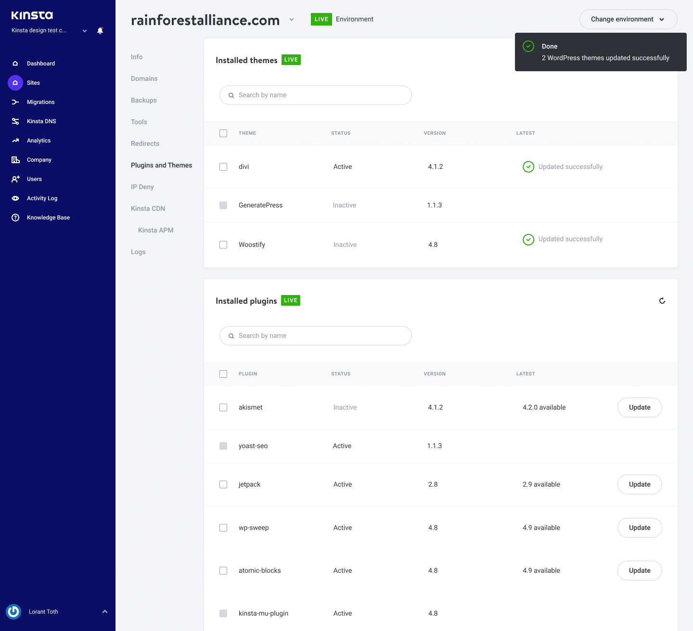Click the THEME column header

point(247,133)
